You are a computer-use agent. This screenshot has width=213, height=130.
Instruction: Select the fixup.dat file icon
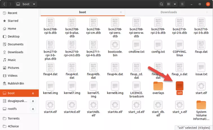(201, 45)
